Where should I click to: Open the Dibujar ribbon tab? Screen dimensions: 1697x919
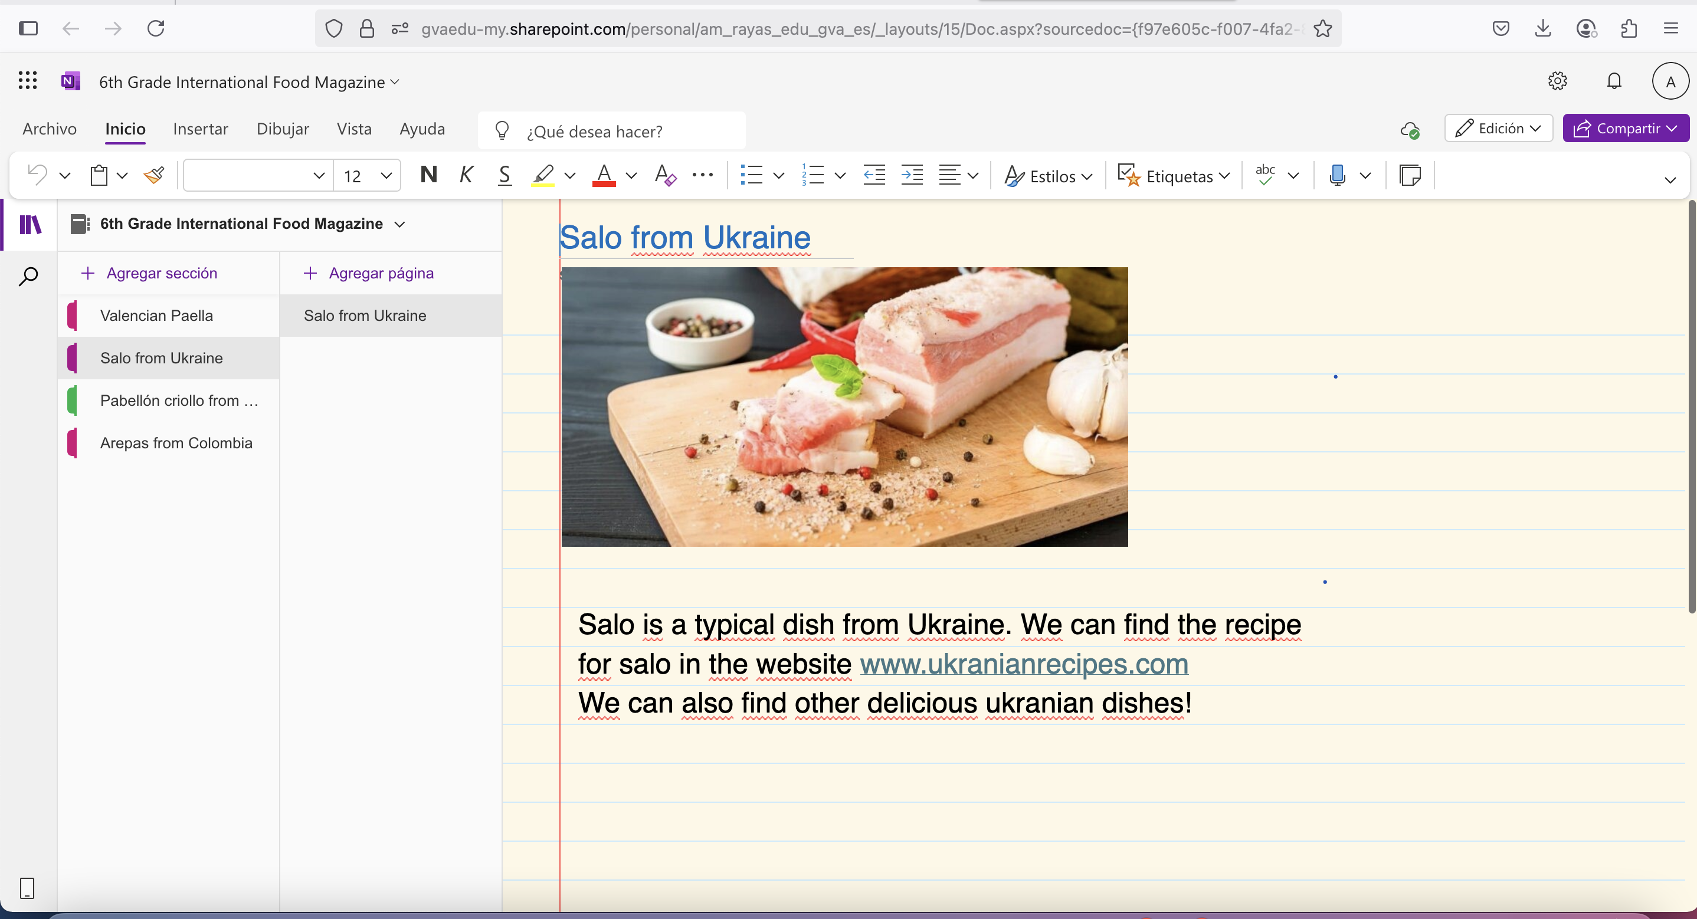(x=283, y=129)
